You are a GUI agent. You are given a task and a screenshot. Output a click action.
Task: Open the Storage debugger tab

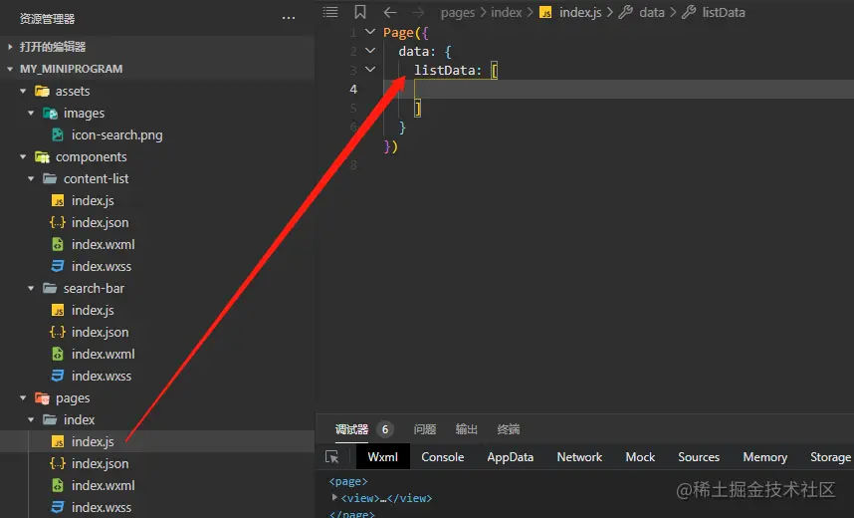(x=830, y=457)
